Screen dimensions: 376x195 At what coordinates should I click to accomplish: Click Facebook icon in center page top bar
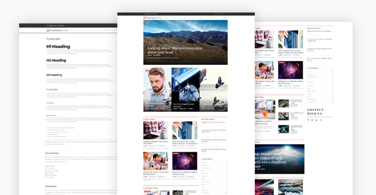pyautogui.click(x=215, y=14)
